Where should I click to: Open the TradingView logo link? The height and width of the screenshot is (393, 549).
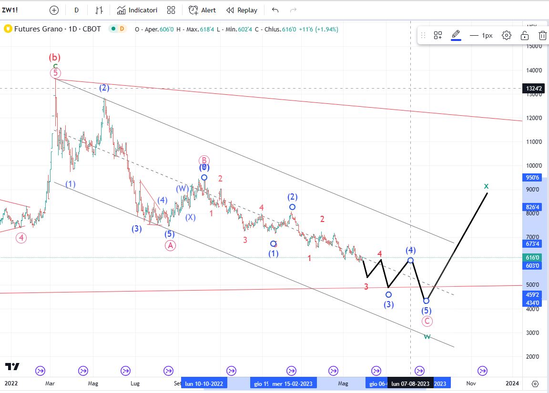click(x=12, y=366)
